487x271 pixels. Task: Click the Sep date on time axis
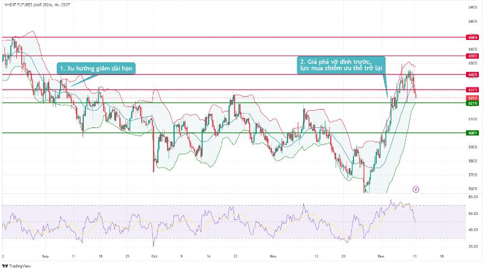point(45,257)
